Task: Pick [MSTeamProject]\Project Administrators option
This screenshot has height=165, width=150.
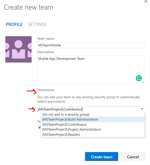Action: [x=92, y=129]
